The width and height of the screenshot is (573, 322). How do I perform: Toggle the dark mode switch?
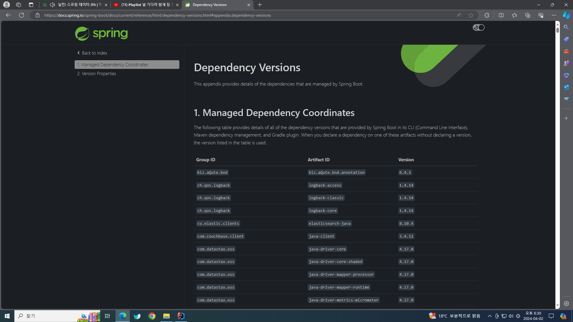tap(478, 27)
